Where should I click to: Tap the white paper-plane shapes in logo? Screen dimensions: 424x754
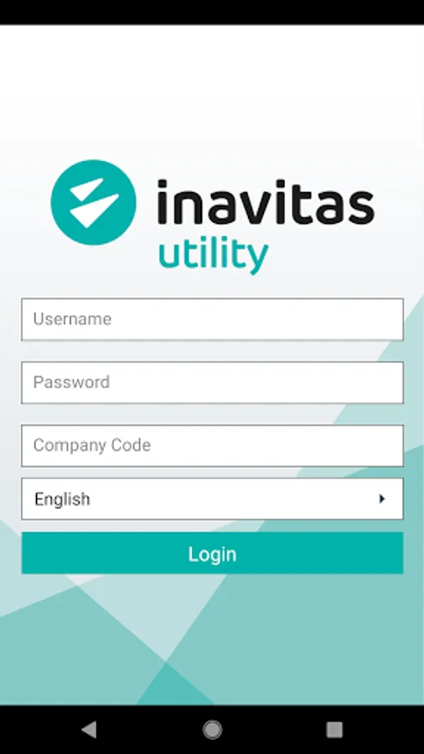(94, 203)
